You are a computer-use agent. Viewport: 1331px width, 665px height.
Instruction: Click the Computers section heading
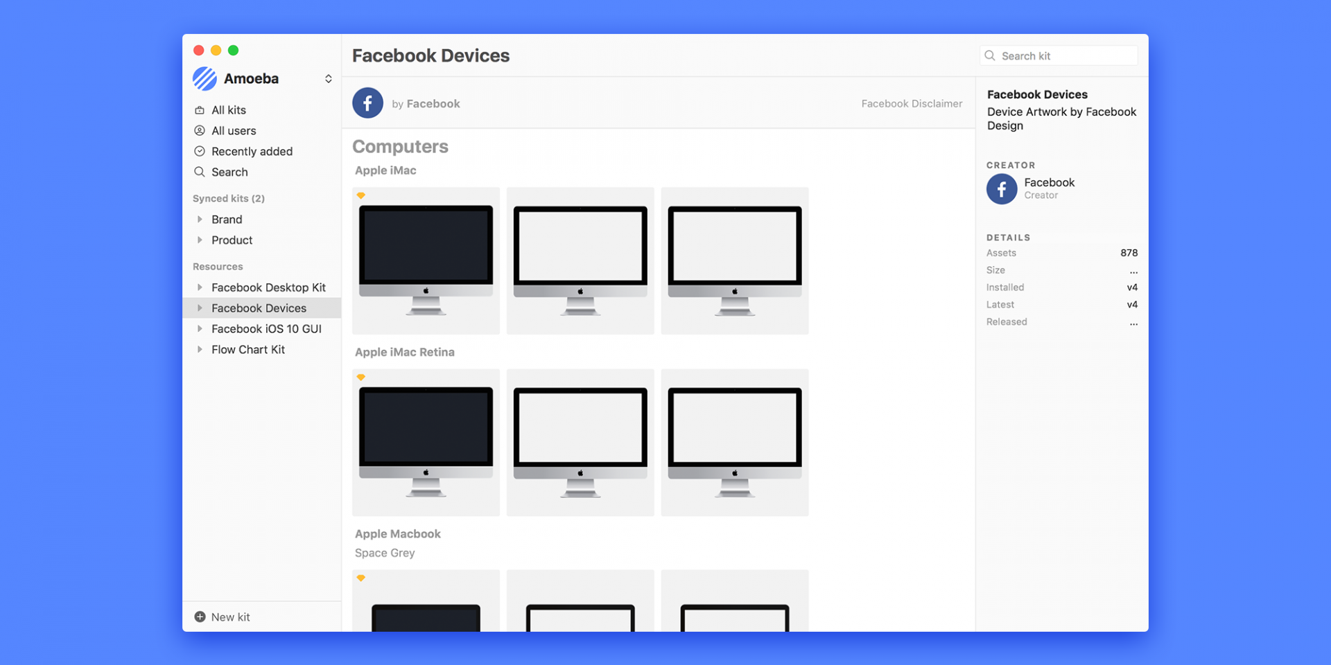click(x=400, y=147)
